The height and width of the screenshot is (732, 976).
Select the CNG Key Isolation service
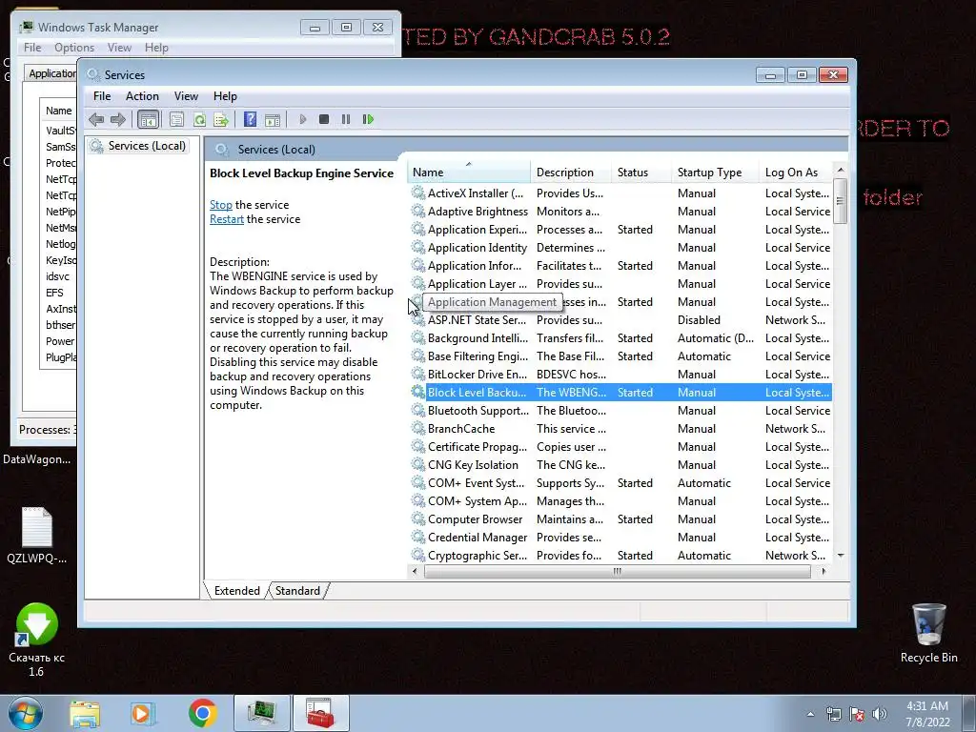620,465
